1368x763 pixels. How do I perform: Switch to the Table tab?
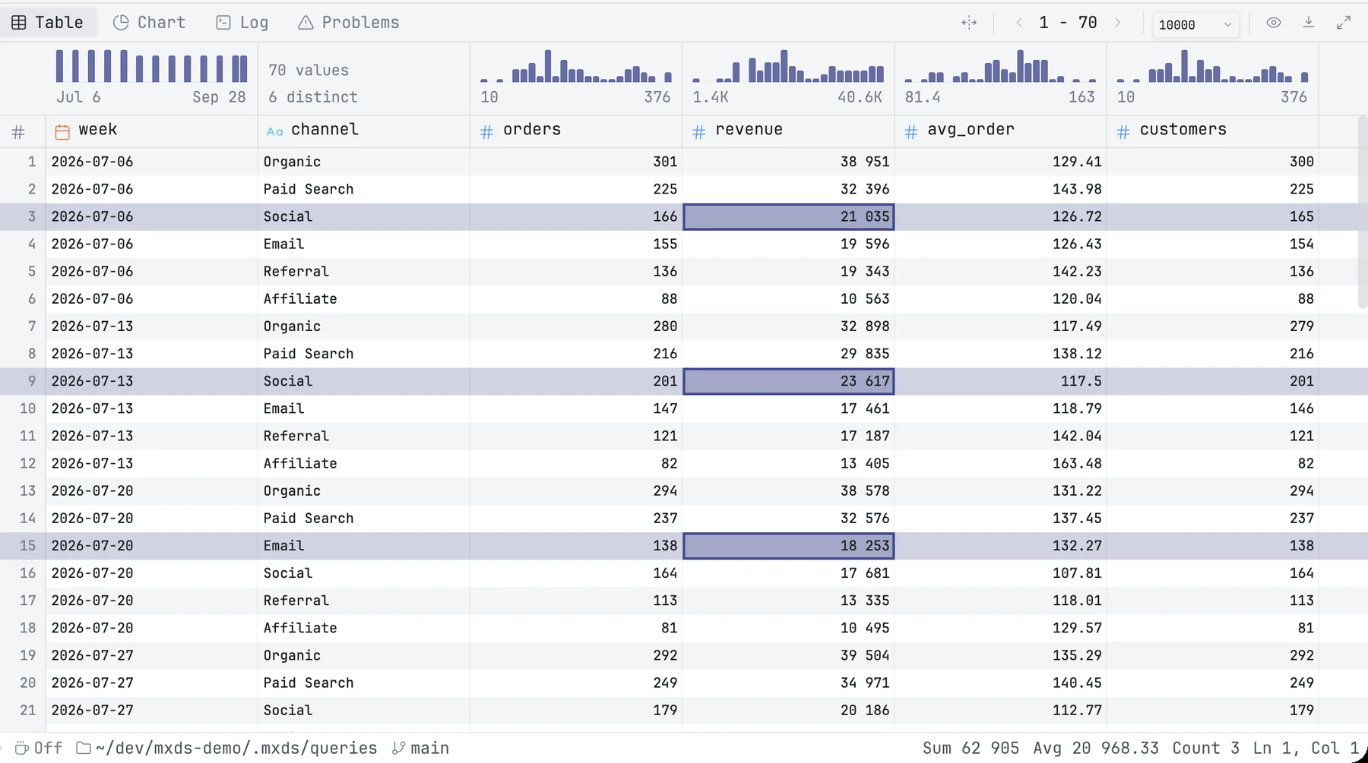(48, 23)
